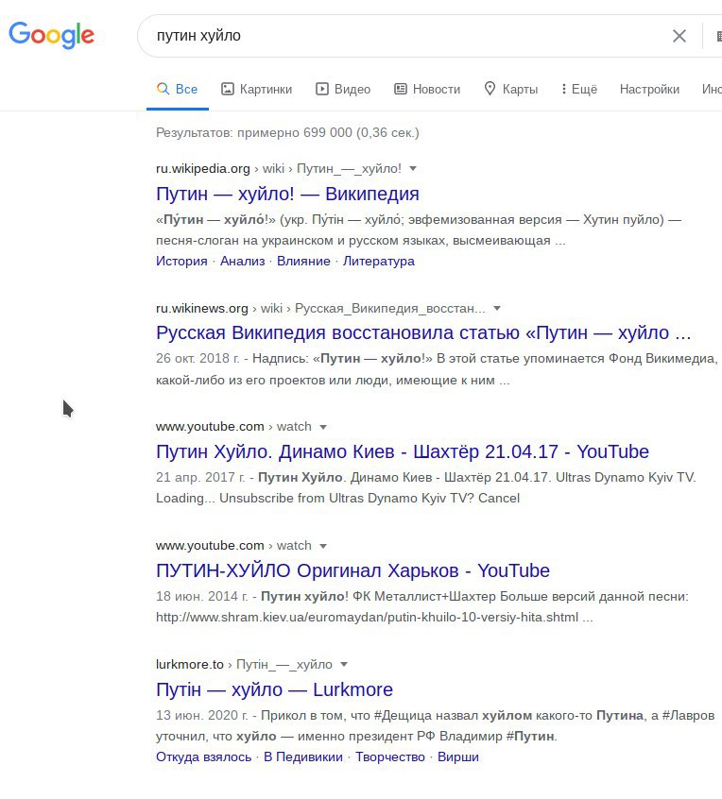Click the magnifier icon in 'Все' tab
This screenshot has height=799, width=722.
tap(163, 89)
